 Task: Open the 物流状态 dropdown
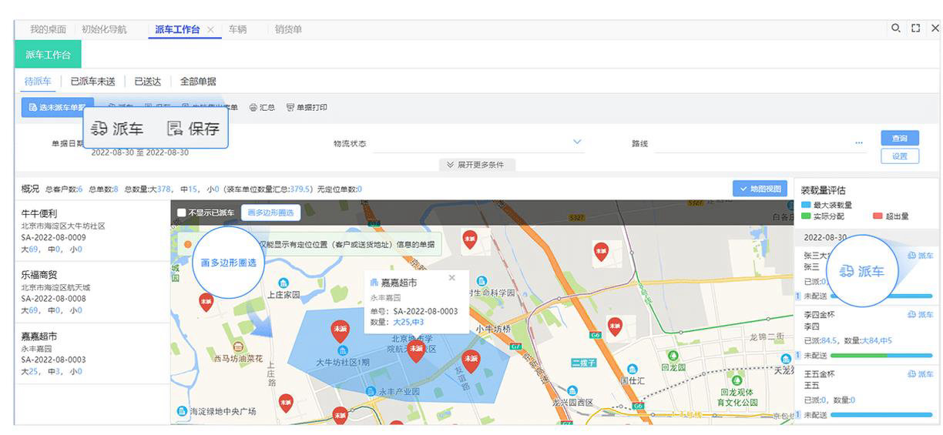pyautogui.click(x=577, y=142)
